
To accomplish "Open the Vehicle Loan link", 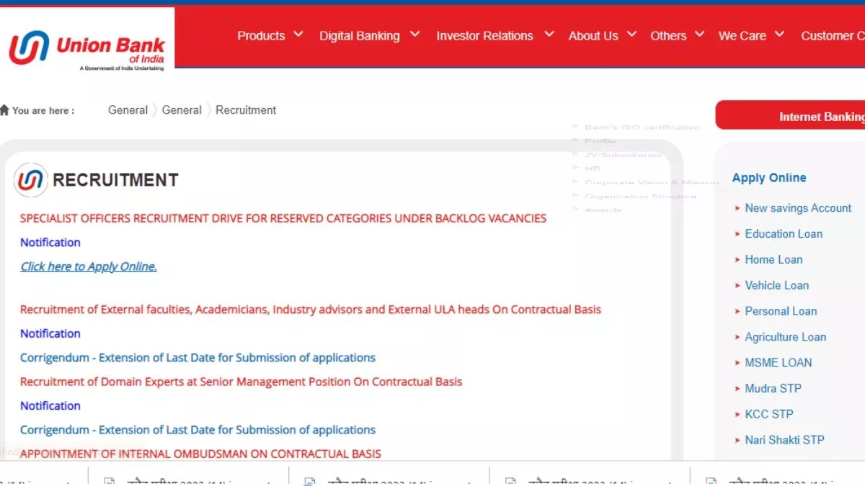I will coord(776,286).
